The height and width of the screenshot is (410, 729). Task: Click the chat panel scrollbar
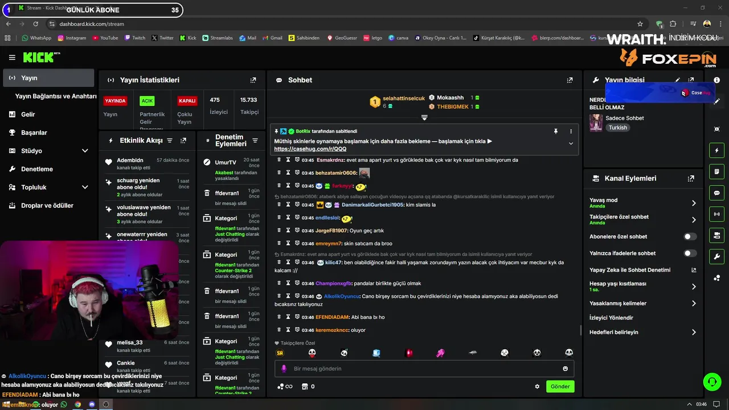click(580, 330)
